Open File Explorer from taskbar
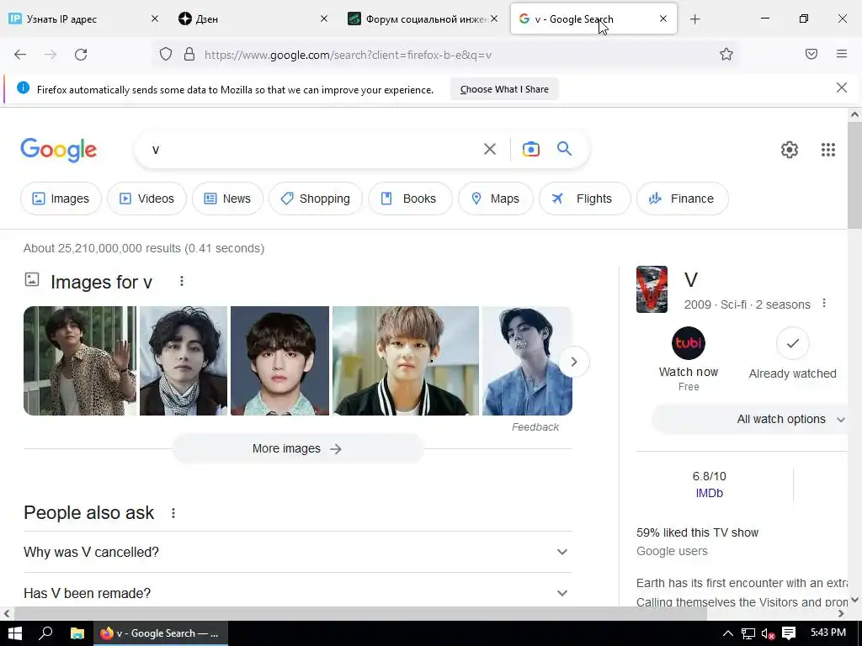Viewport: 862px width, 646px height. coord(77,633)
